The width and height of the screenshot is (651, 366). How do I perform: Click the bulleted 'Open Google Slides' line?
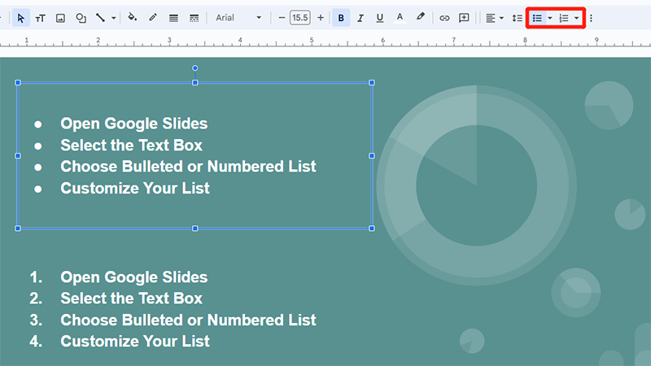(x=133, y=124)
